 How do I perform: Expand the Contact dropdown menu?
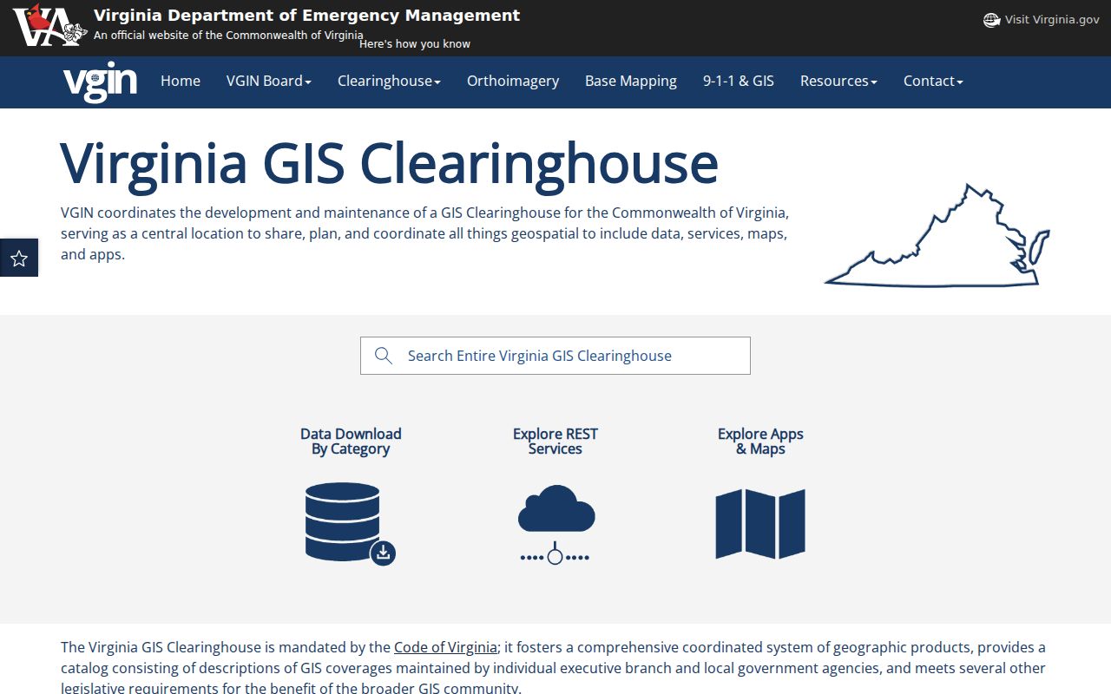(x=933, y=81)
